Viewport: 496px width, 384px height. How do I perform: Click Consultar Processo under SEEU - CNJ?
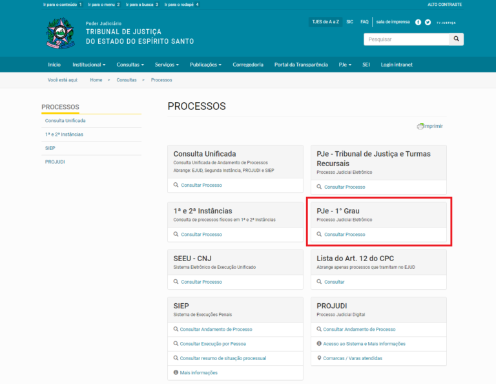(x=201, y=282)
